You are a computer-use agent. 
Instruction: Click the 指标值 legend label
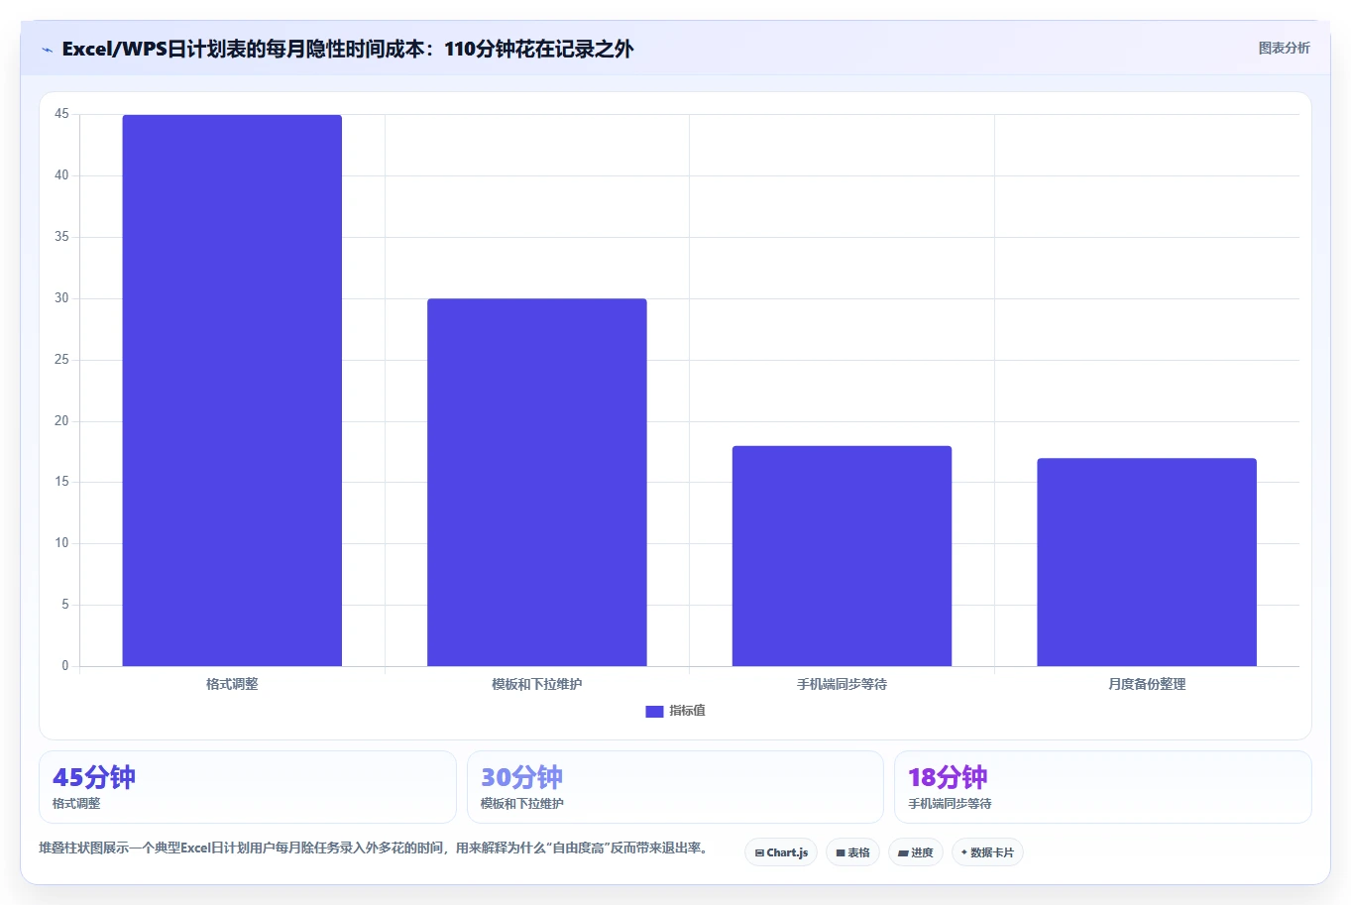click(687, 711)
